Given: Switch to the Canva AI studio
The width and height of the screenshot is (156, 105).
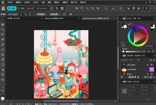Looking at the screenshot, I should point(42,9).
